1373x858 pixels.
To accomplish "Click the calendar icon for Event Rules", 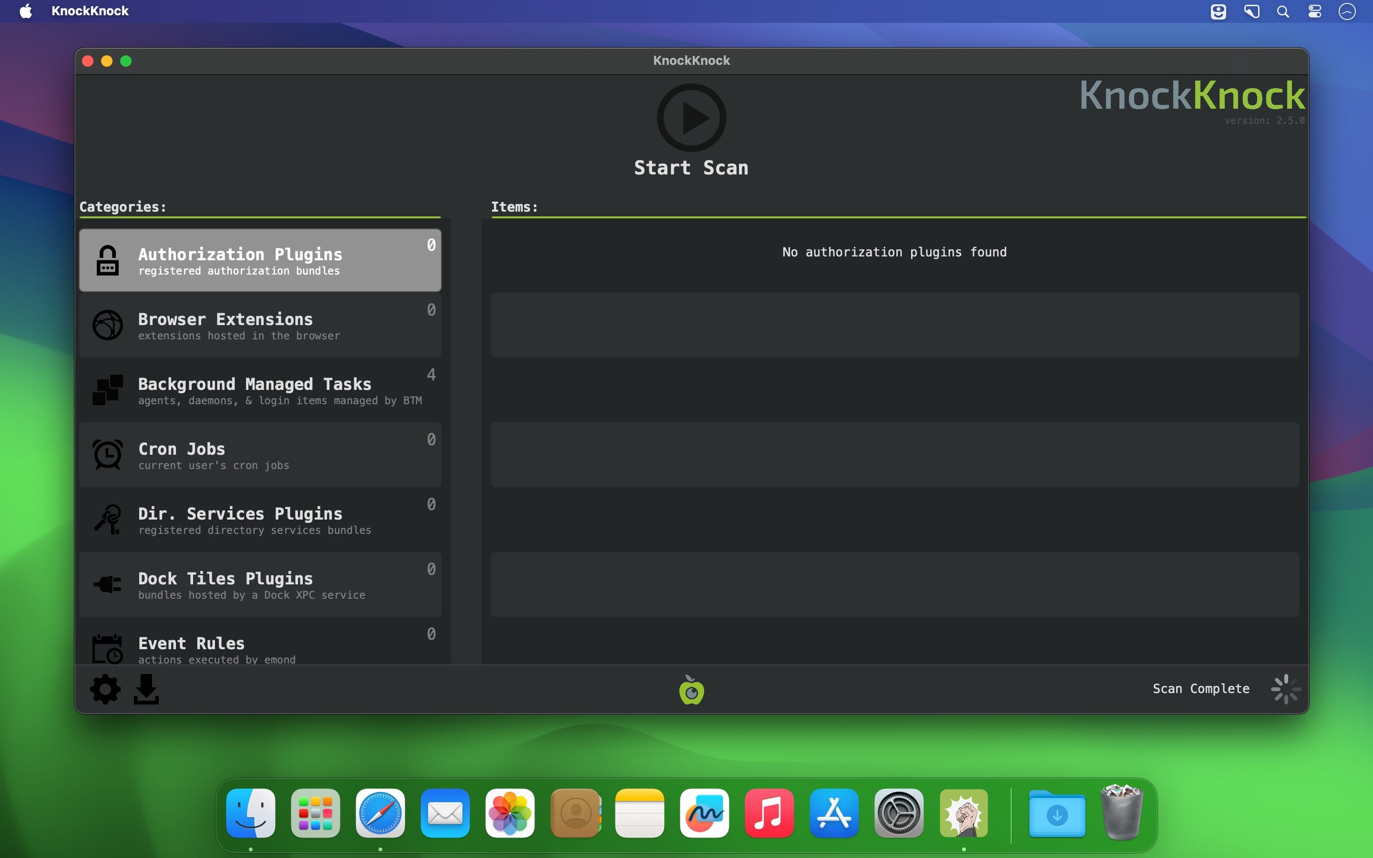I will coord(107,649).
